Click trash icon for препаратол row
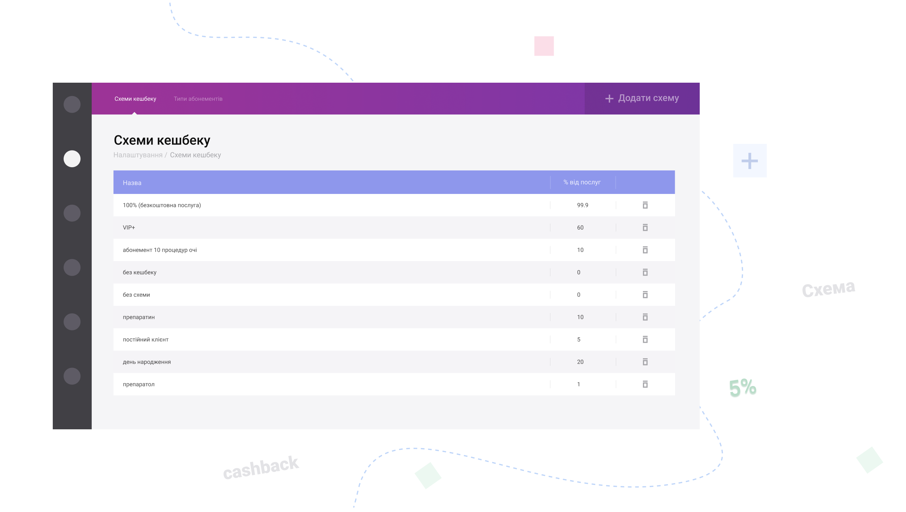This screenshot has width=906, height=512. [645, 384]
